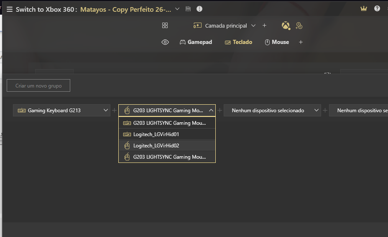Click the keyboard icon beside Logitech_LGVirHid01
The width and height of the screenshot is (388, 237).
(x=127, y=134)
